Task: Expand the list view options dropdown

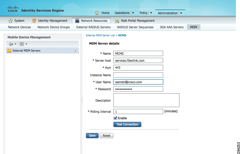Action: pyautogui.click(x=26, y=44)
